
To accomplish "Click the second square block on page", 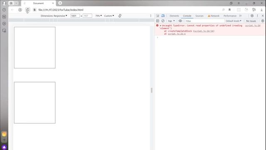I will click(35, 102).
